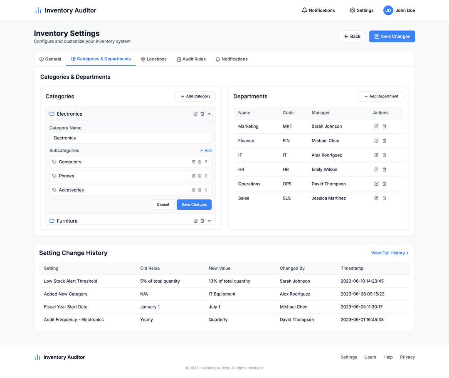Open the Locations tab
Screen dimensions: 449x378
point(154,59)
